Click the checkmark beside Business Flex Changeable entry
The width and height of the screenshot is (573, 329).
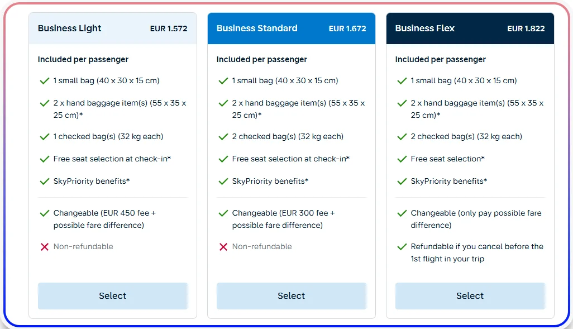[402, 213]
